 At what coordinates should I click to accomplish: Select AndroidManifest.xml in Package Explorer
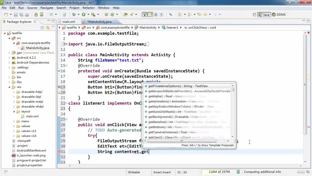[31, 150]
